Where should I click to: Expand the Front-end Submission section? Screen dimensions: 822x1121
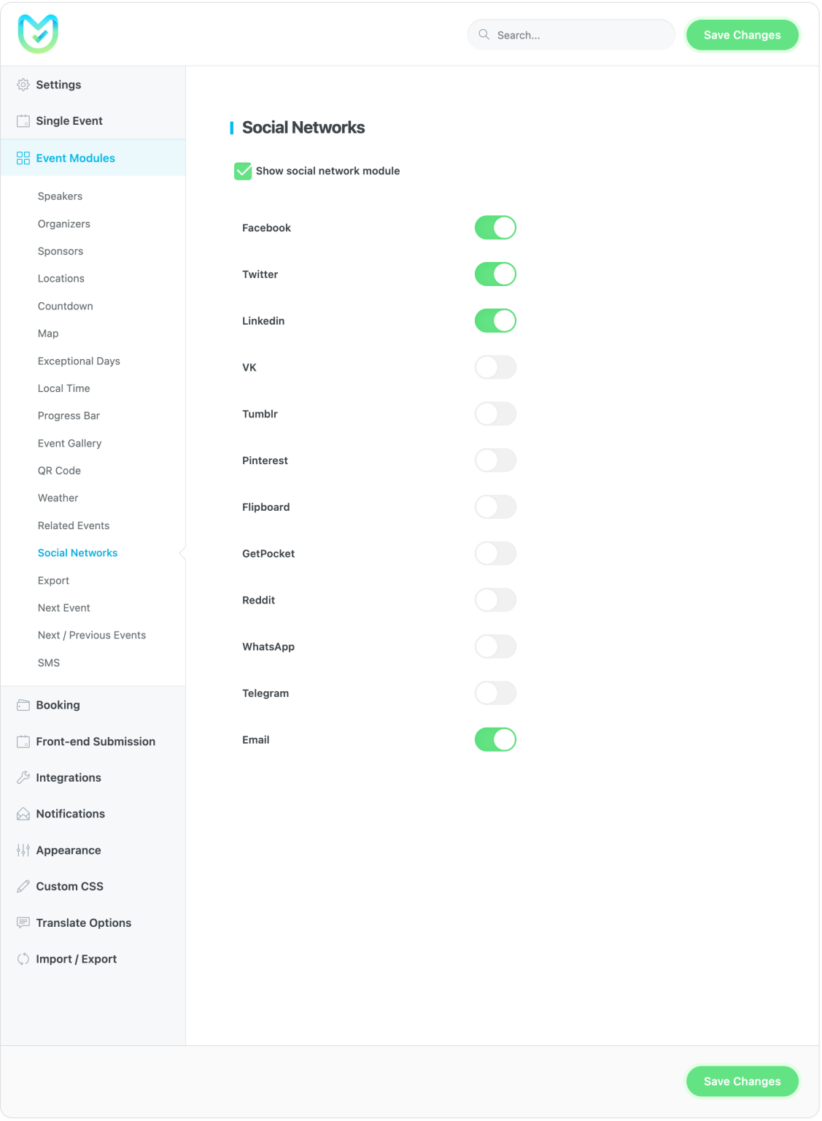coord(96,741)
